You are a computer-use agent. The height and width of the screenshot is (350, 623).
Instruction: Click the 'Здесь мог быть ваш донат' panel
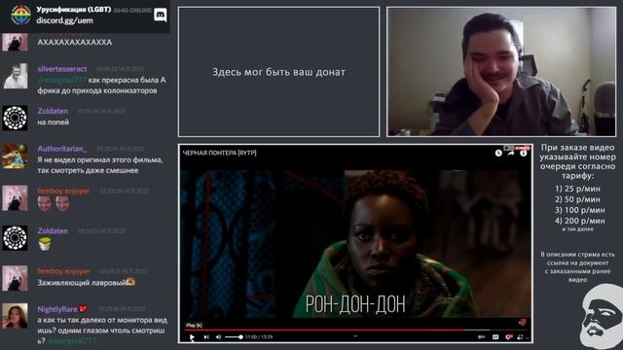279,72
